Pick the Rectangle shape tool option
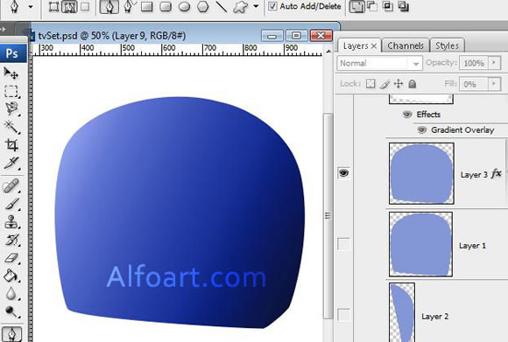The height and width of the screenshot is (342, 508). click(x=147, y=7)
